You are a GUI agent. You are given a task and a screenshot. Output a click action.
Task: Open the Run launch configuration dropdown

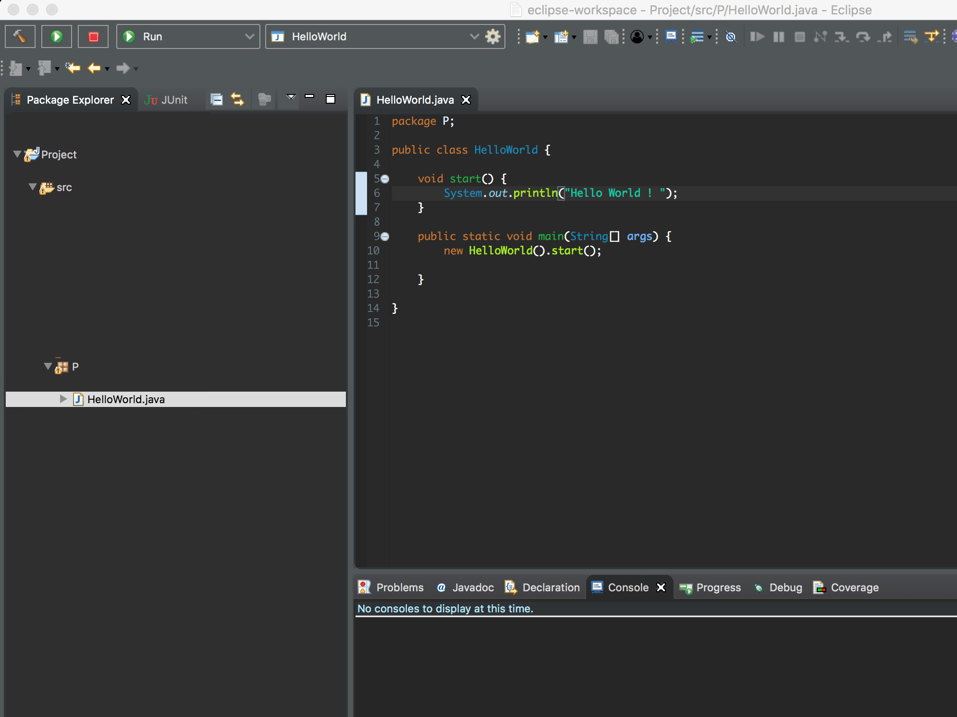pyautogui.click(x=249, y=36)
